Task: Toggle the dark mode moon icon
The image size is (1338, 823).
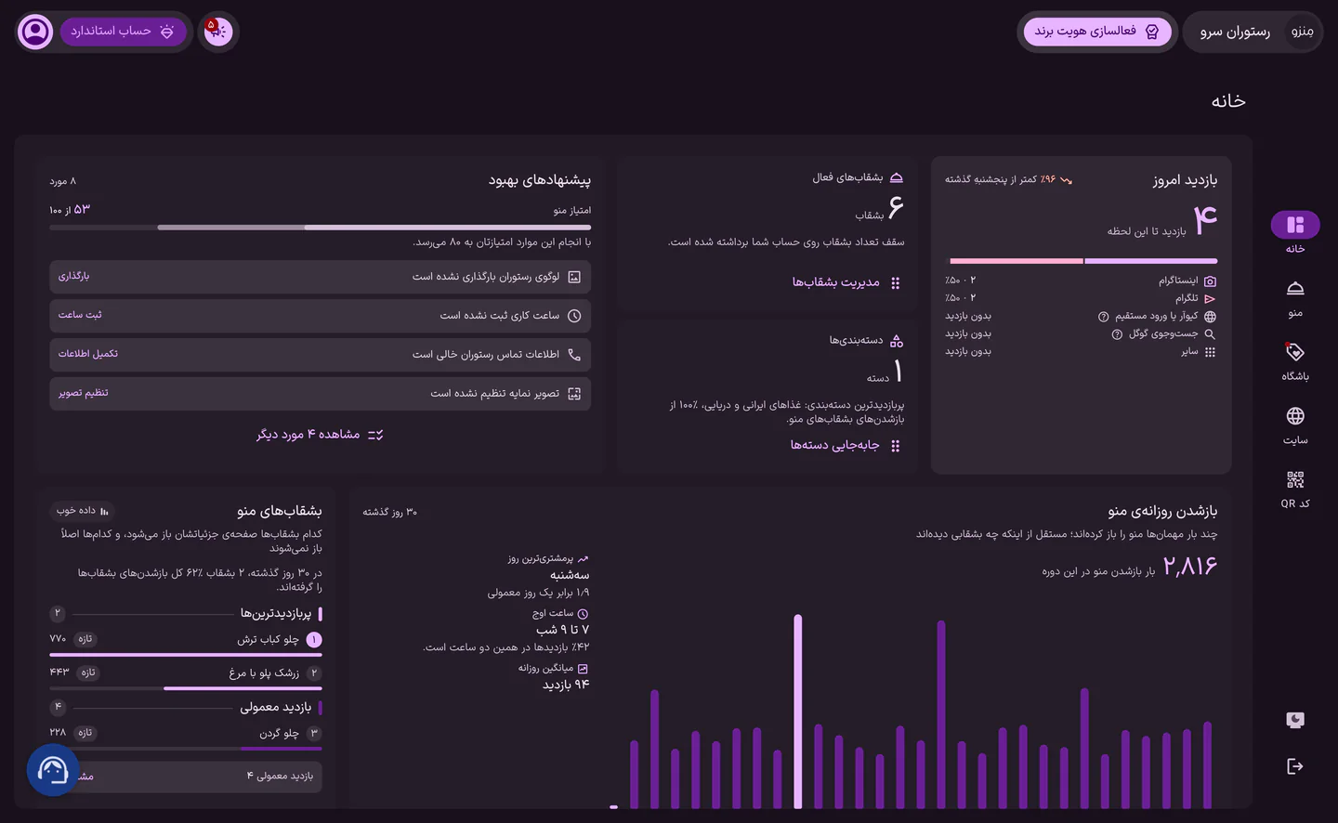Action: point(1295,720)
